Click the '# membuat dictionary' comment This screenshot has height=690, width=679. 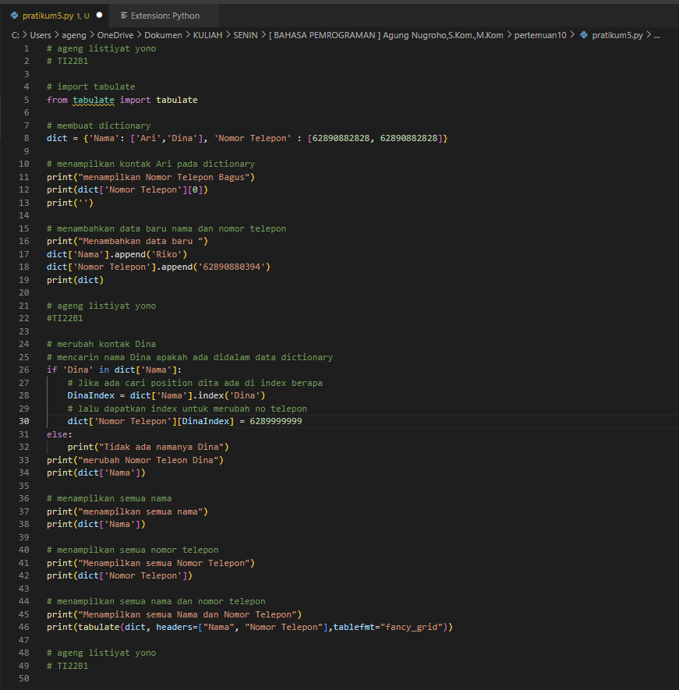click(98, 126)
